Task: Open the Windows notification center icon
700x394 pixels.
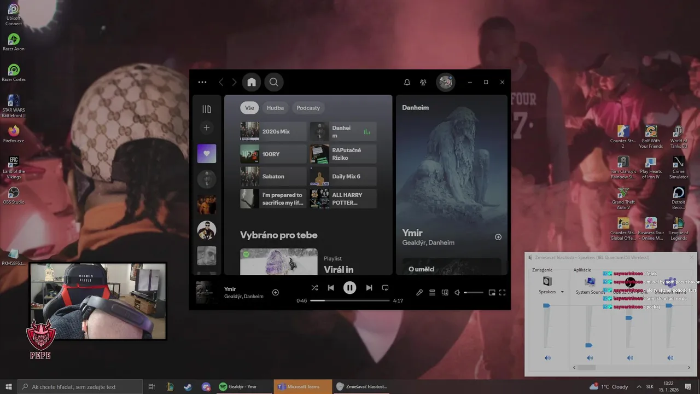Action: (688, 387)
